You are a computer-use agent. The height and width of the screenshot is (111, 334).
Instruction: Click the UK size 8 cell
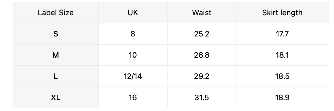click(133, 34)
